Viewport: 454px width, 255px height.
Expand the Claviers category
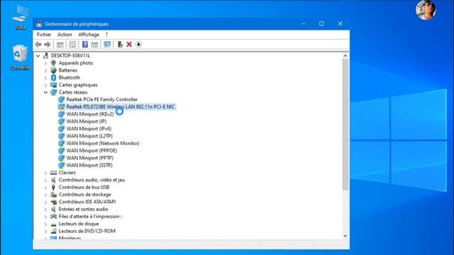[x=45, y=173]
